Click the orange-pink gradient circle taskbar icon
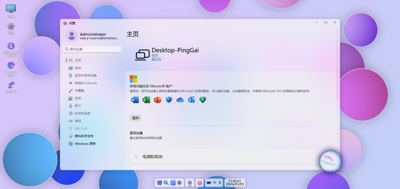 200,183
